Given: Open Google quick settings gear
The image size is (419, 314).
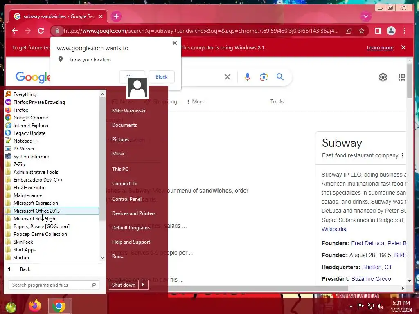Looking at the screenshot, I should coord(383,77).
